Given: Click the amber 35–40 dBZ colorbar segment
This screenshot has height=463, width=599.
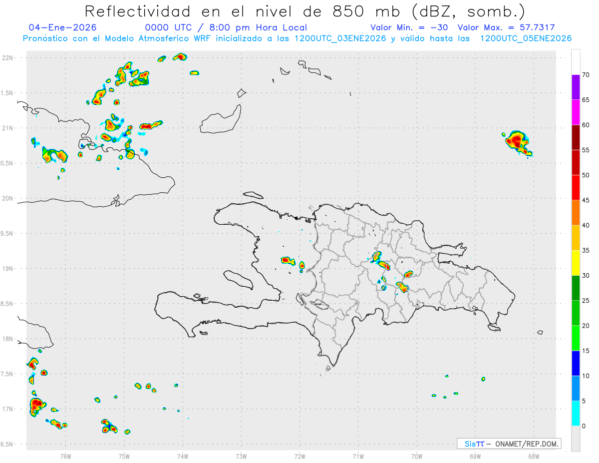Looking at the screenshot, I should [x=576, y=238].
